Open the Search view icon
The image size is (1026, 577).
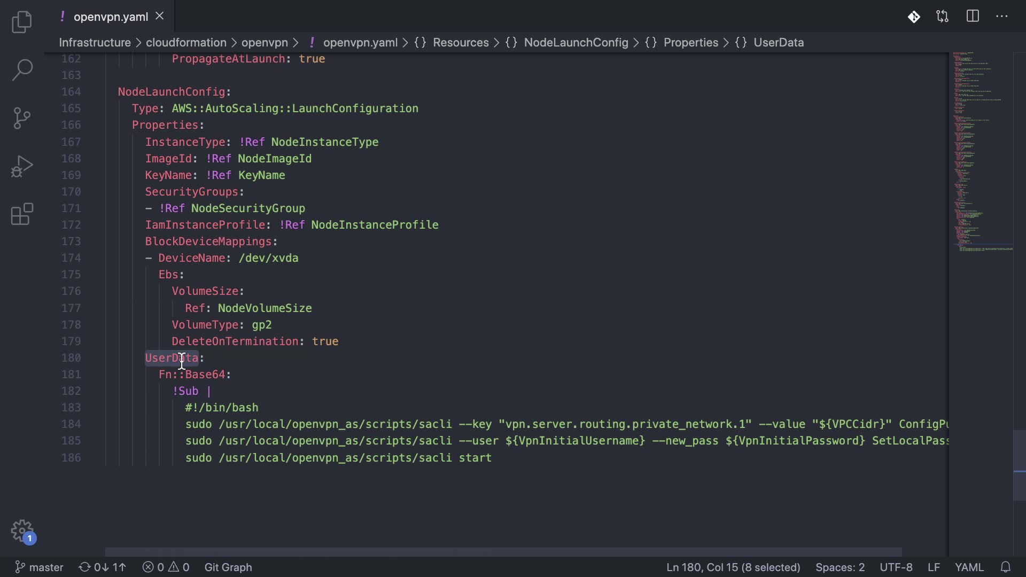point(22,69)
